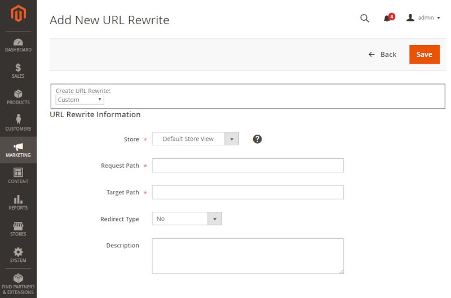
Task: Go Back to the previous page
Action: [382, 55]
